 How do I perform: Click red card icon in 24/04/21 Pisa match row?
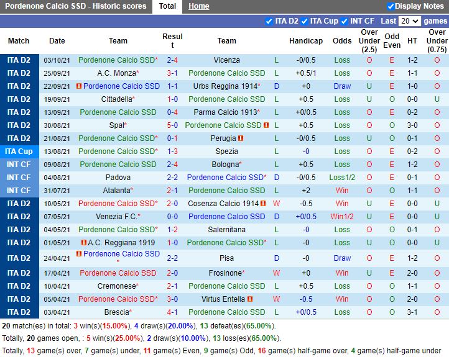pos(79,254)
